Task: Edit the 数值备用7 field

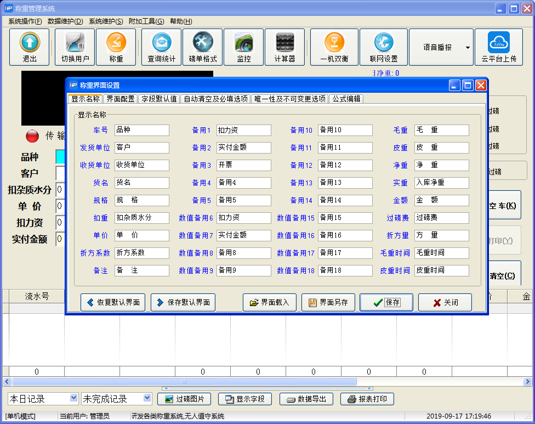Action: click(243, 235)
